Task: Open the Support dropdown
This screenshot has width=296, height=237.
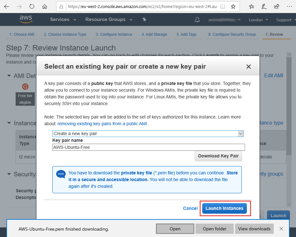Action: click(x=285, y=20)
